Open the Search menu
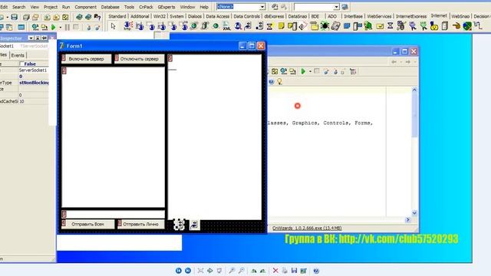 coord(18,7)
